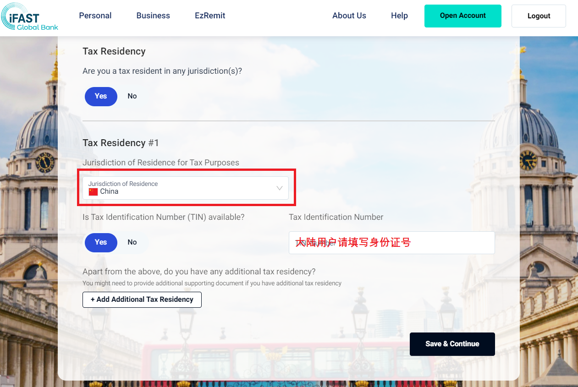Choose Yes for TIN available
Screen dimensions: 578x387
101,242
